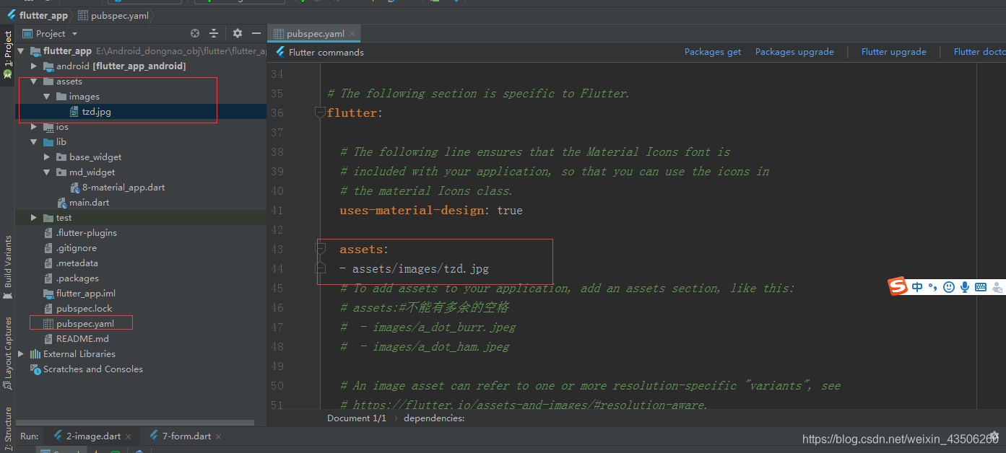Click the 8-material_app.dart file icon
The height and width of the screenshot is (453, 1006).
(x=75, y=188)
